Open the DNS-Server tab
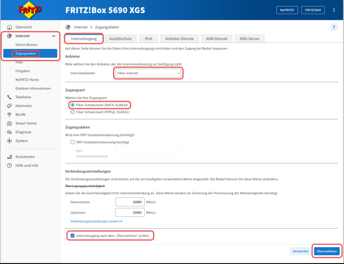344x264 pixels. 250,39
